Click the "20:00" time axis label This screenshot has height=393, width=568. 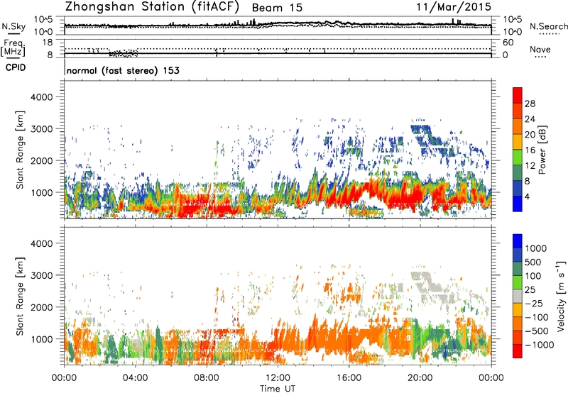coord(420,378)
